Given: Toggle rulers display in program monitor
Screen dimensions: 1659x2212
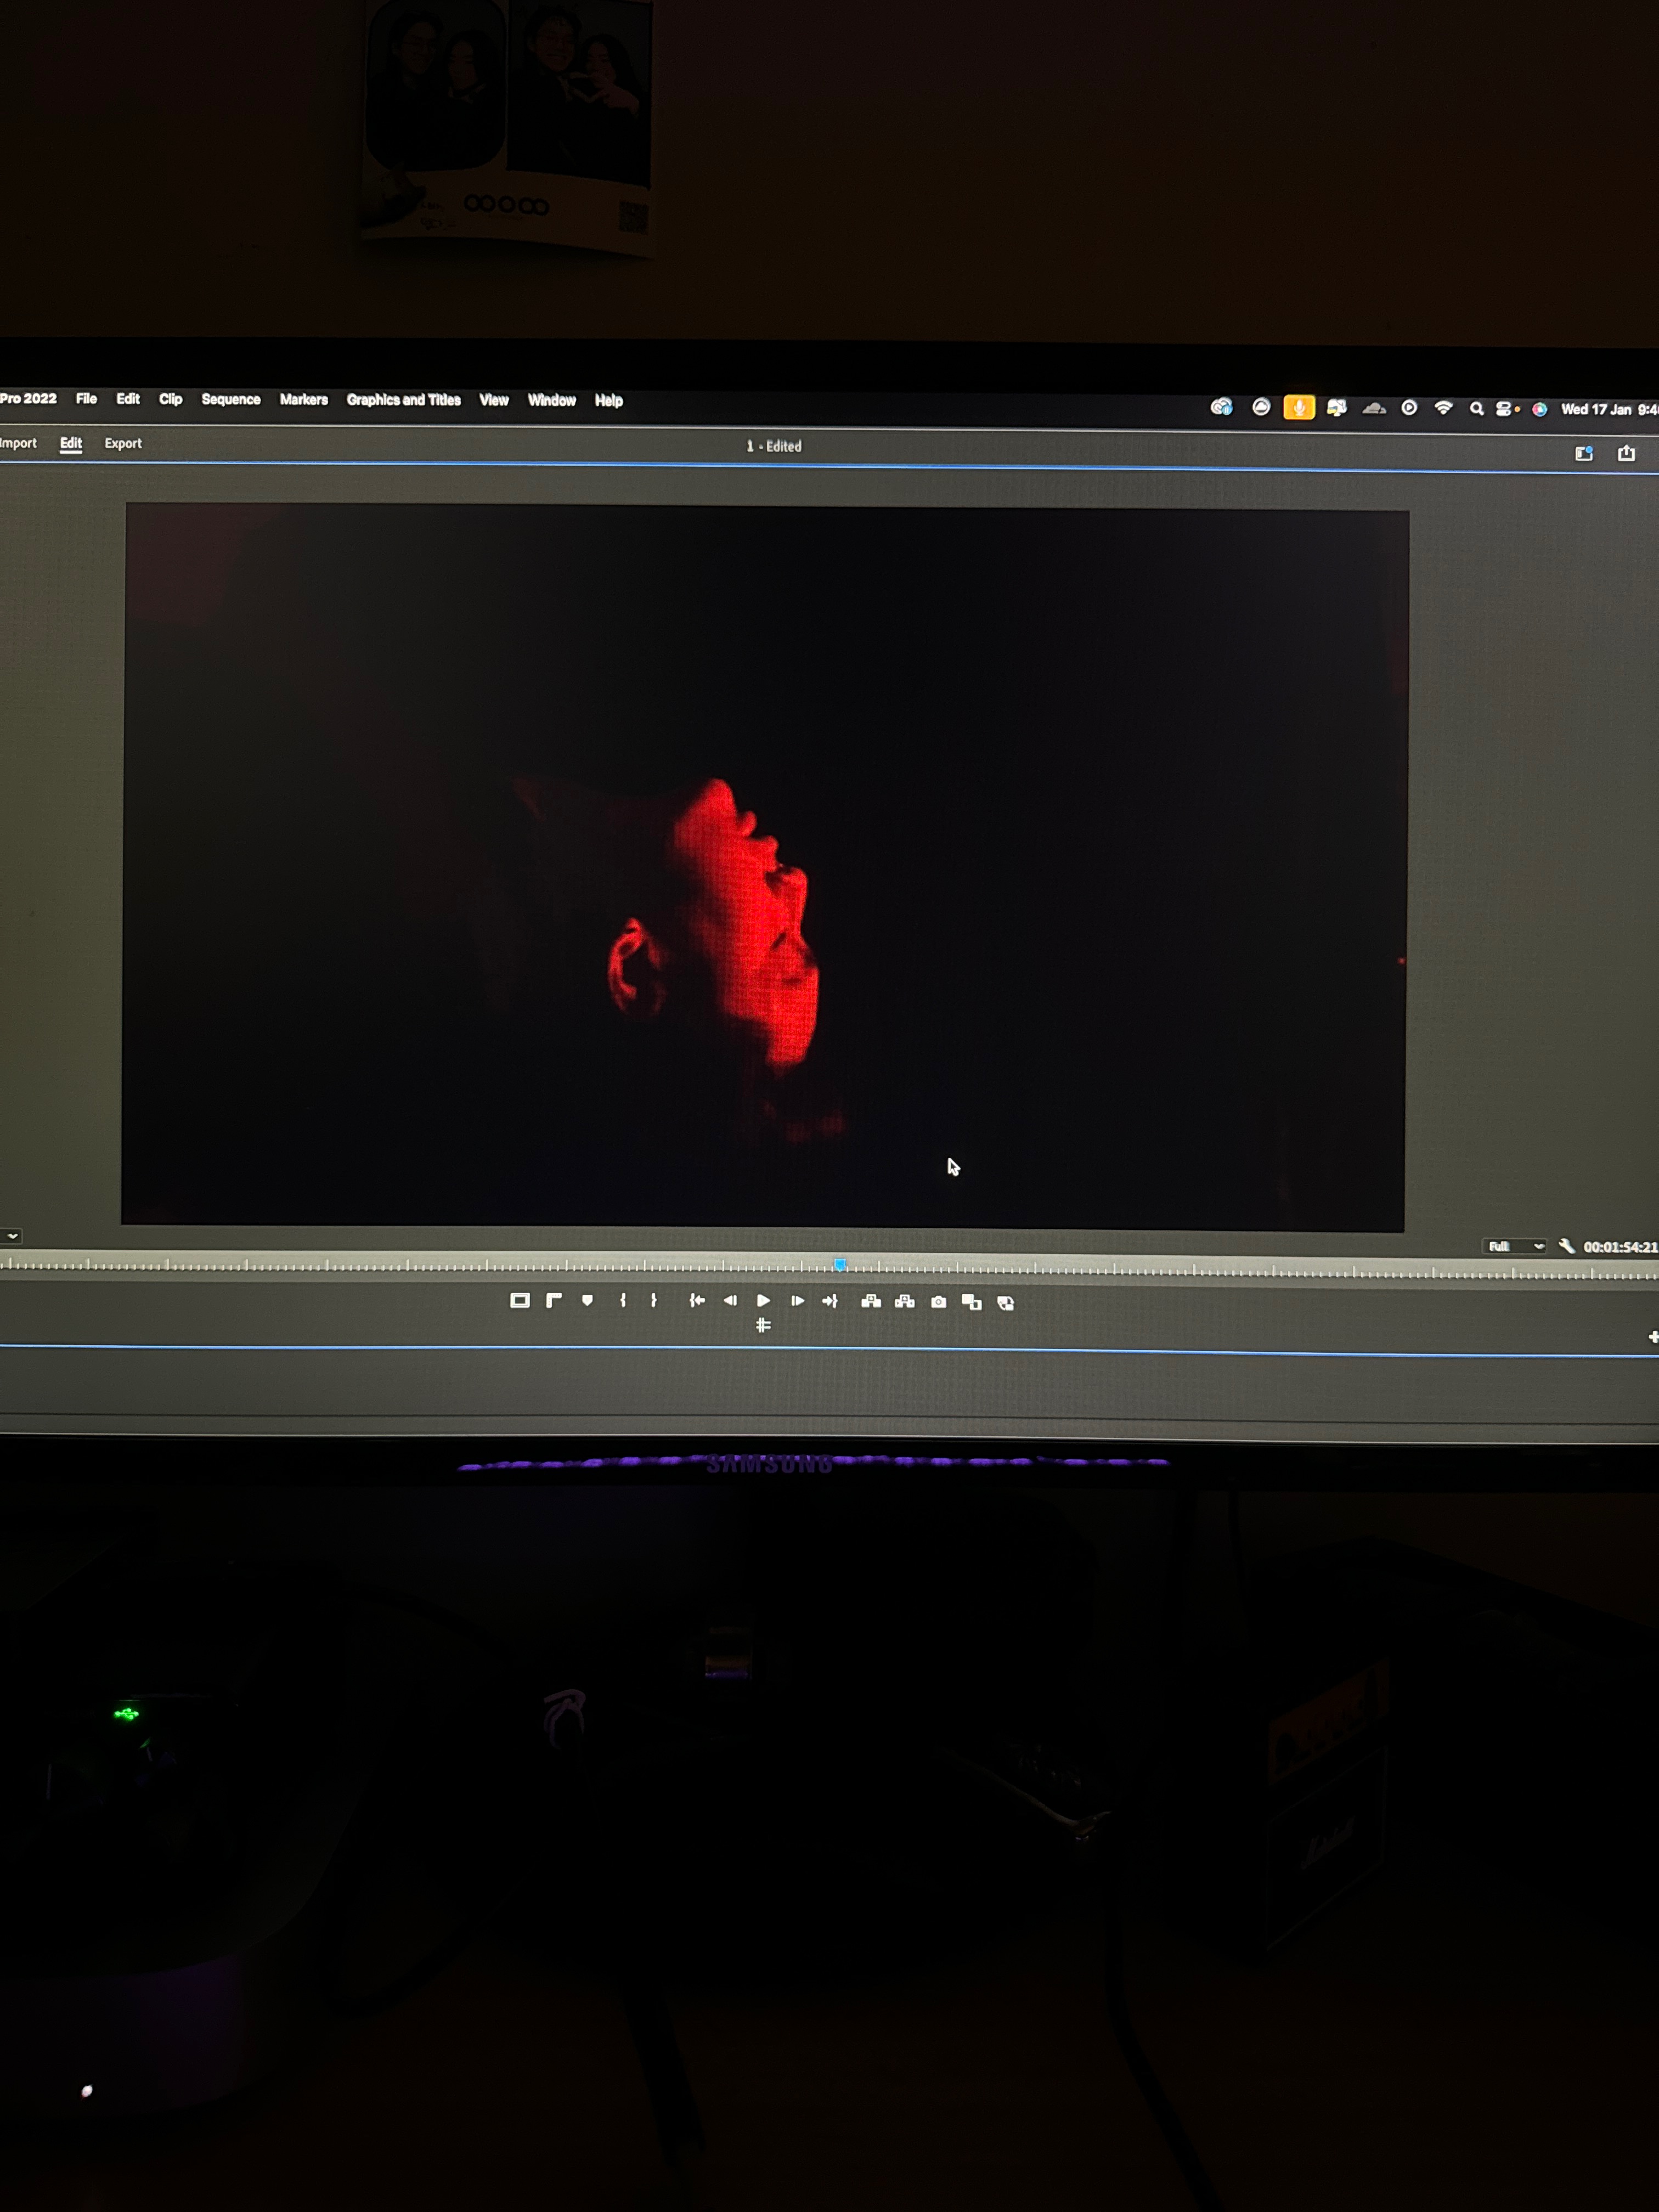Looking at the screenshot, I should 553,1300.
